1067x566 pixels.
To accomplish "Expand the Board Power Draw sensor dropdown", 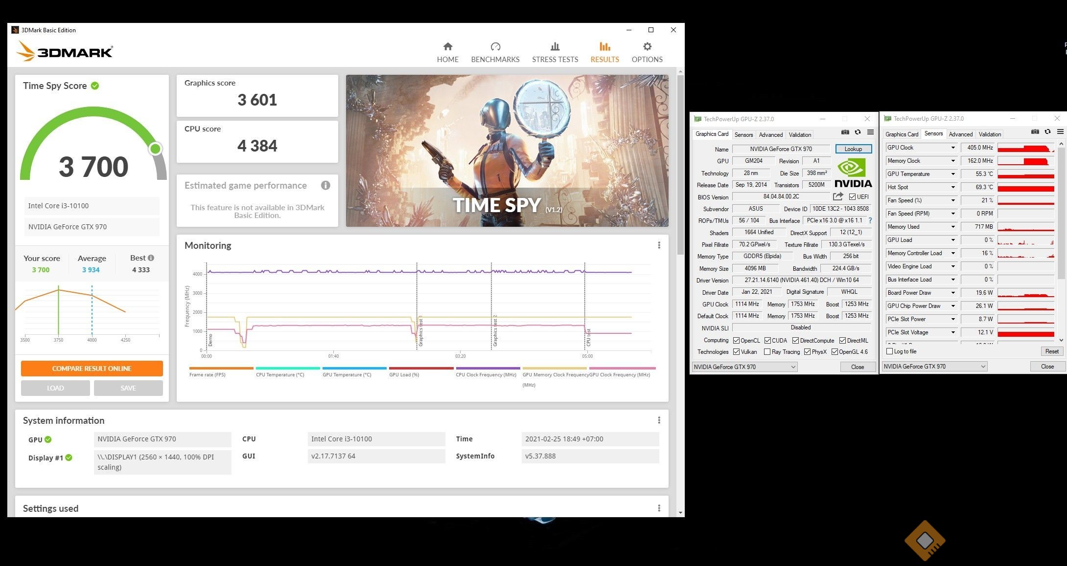I will 952,293.
